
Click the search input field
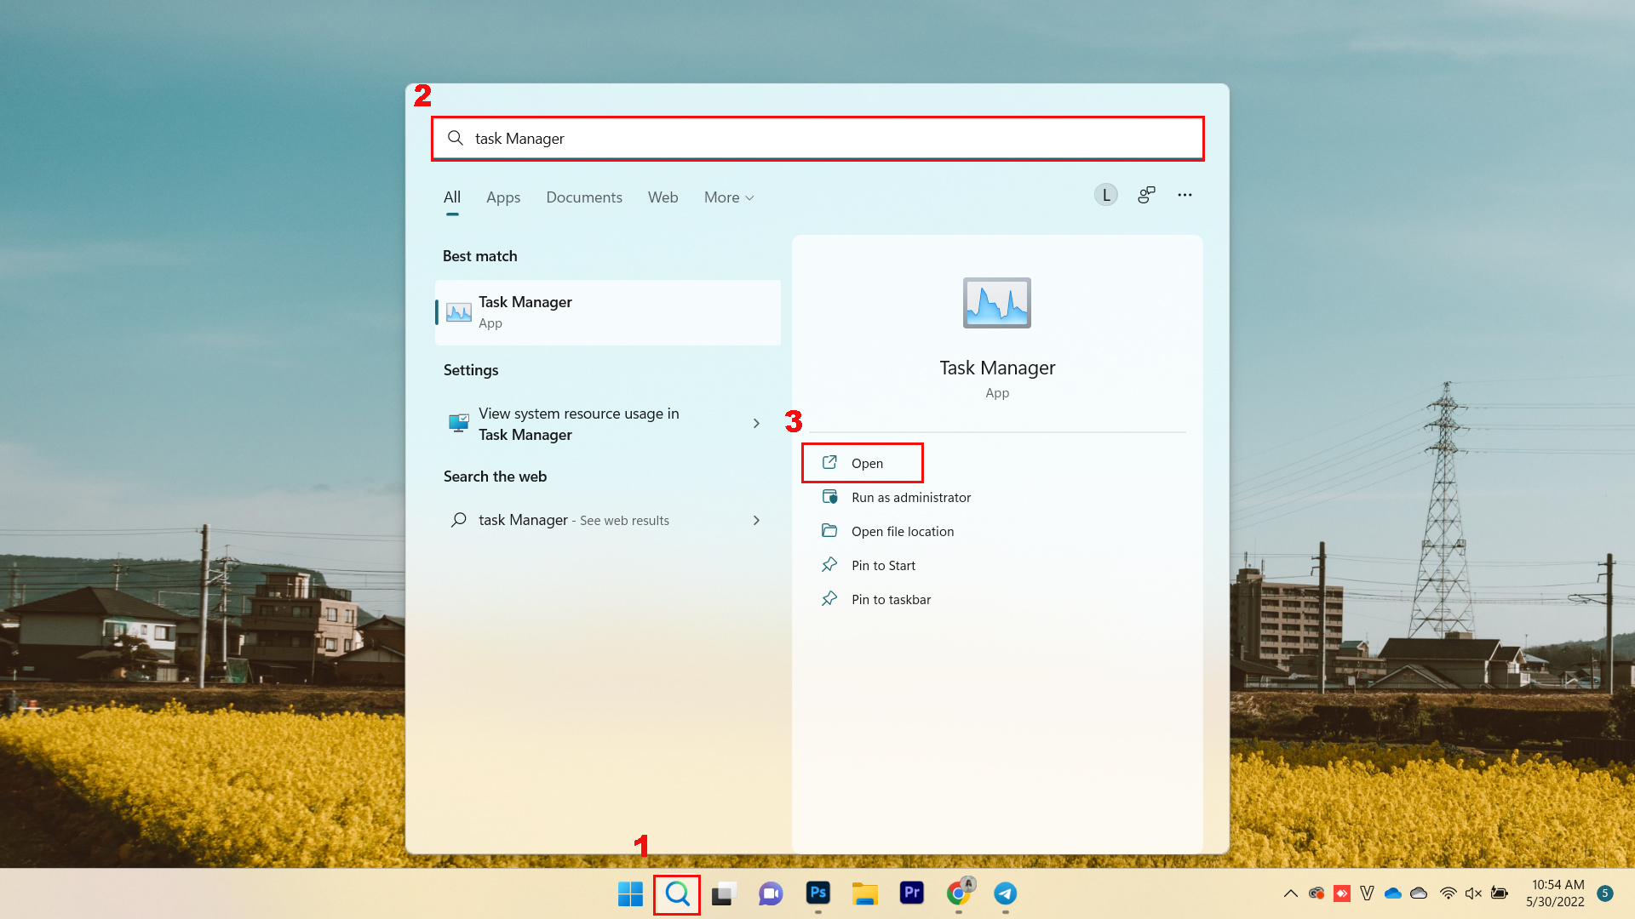tap(817, 137)
